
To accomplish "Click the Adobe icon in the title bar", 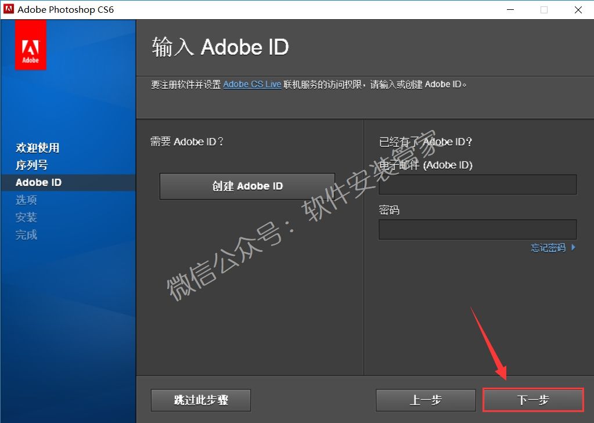I will 8,10.
